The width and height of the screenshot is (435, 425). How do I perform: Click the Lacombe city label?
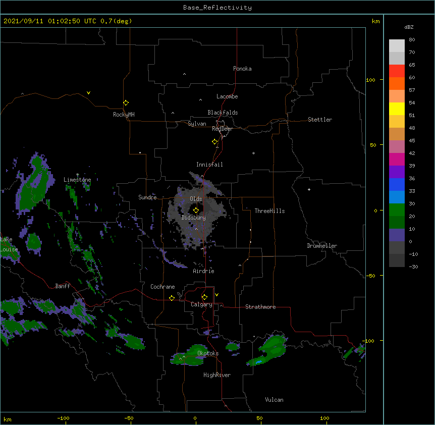[x=227, y=96]
